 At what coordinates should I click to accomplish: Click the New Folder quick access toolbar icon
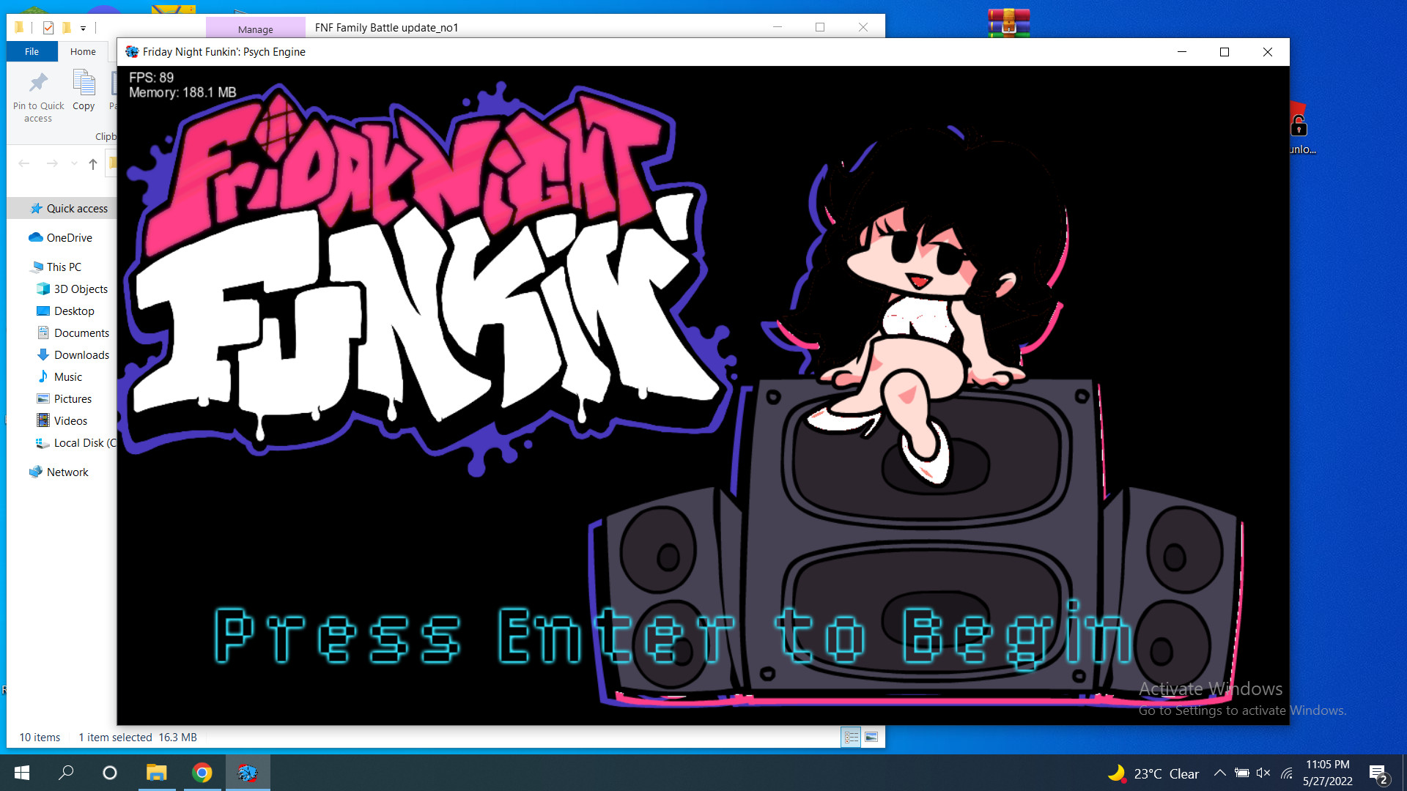coord(66,27)
